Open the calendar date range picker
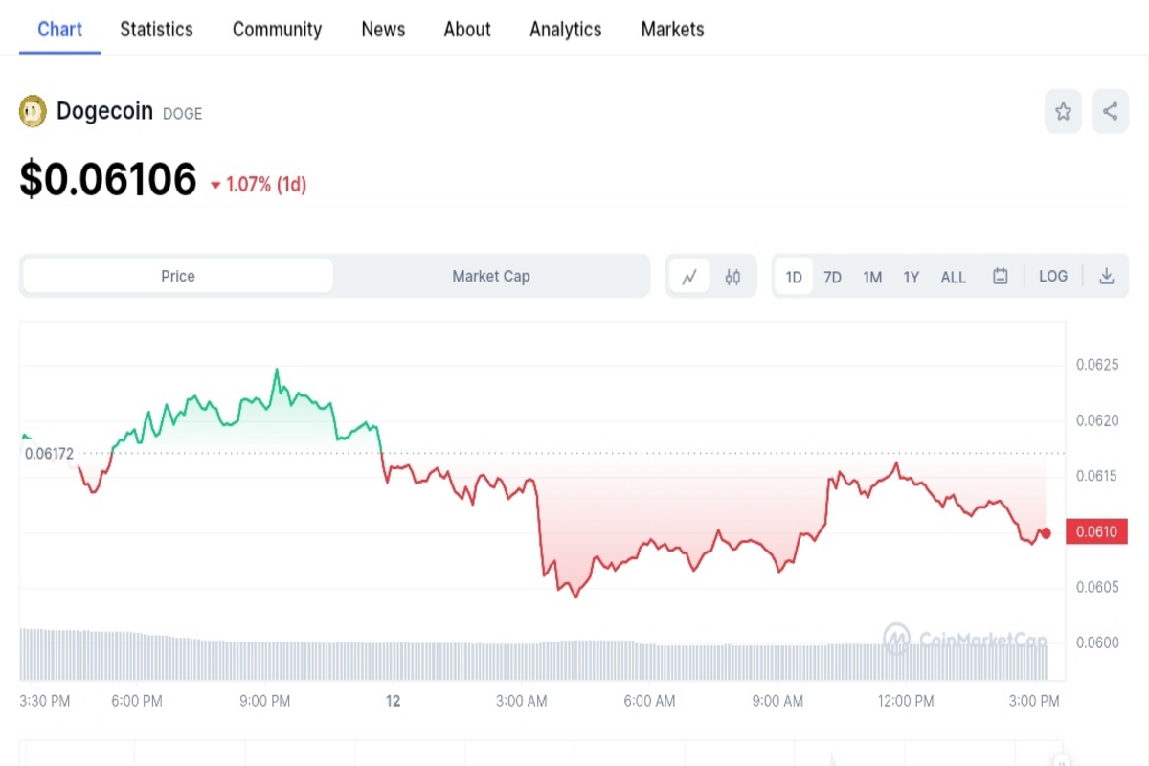This screenshot has height=766, width=1149. point(1001,277)
